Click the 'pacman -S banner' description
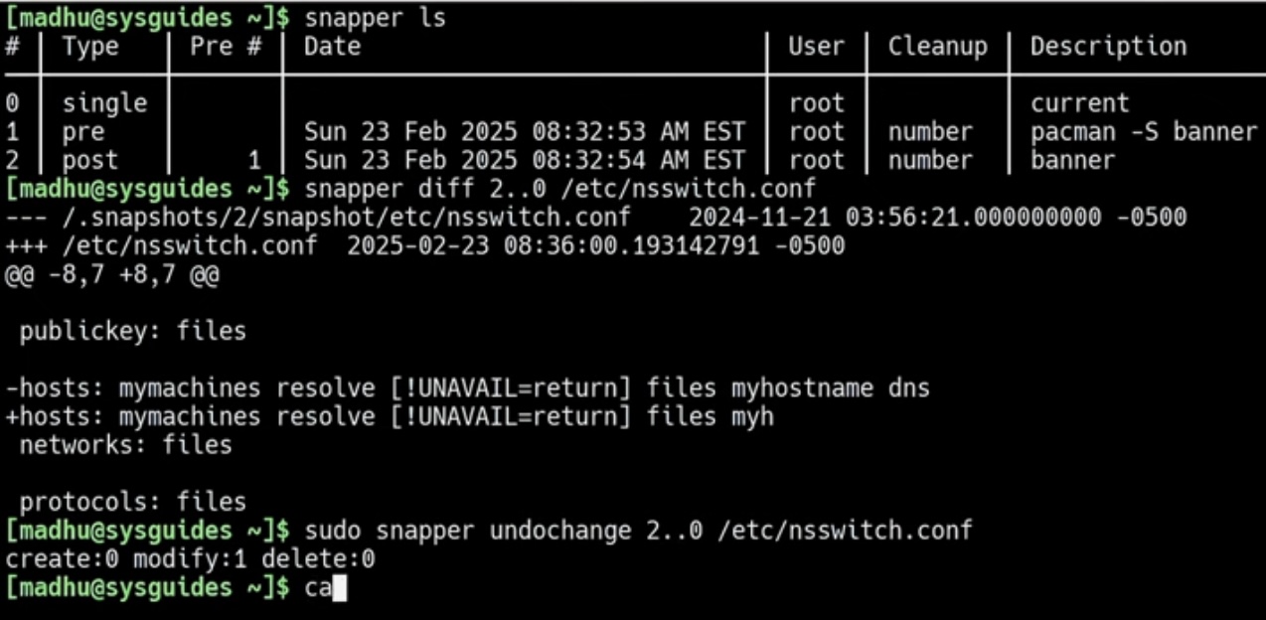The width and height of the screenshot is (1266, 620). tap(1144, 131)
